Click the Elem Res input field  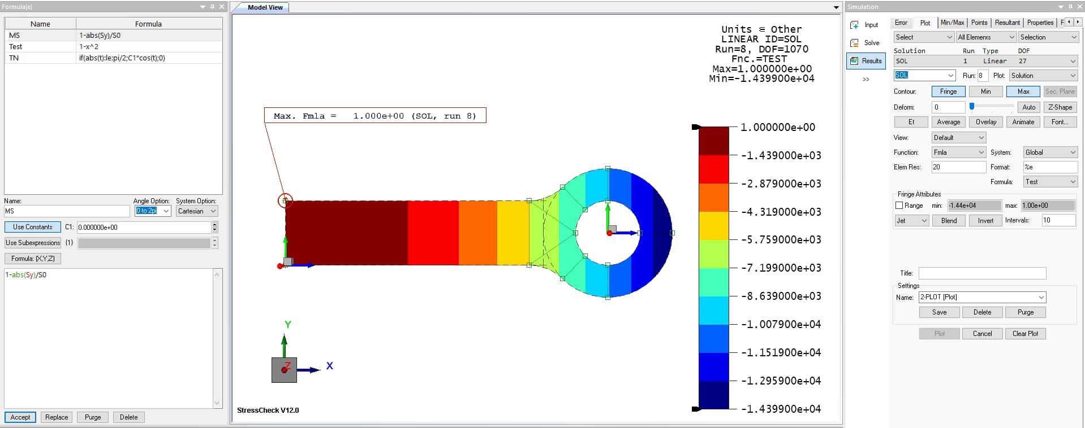pos(958,167)
